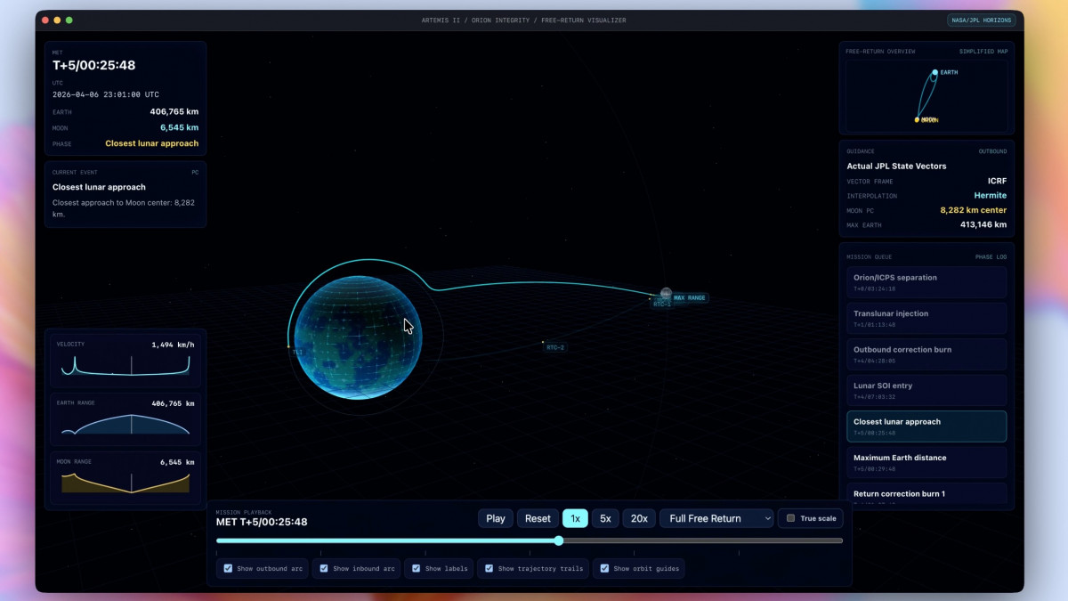Click the MAX RANGE label tag

(690, 298)
